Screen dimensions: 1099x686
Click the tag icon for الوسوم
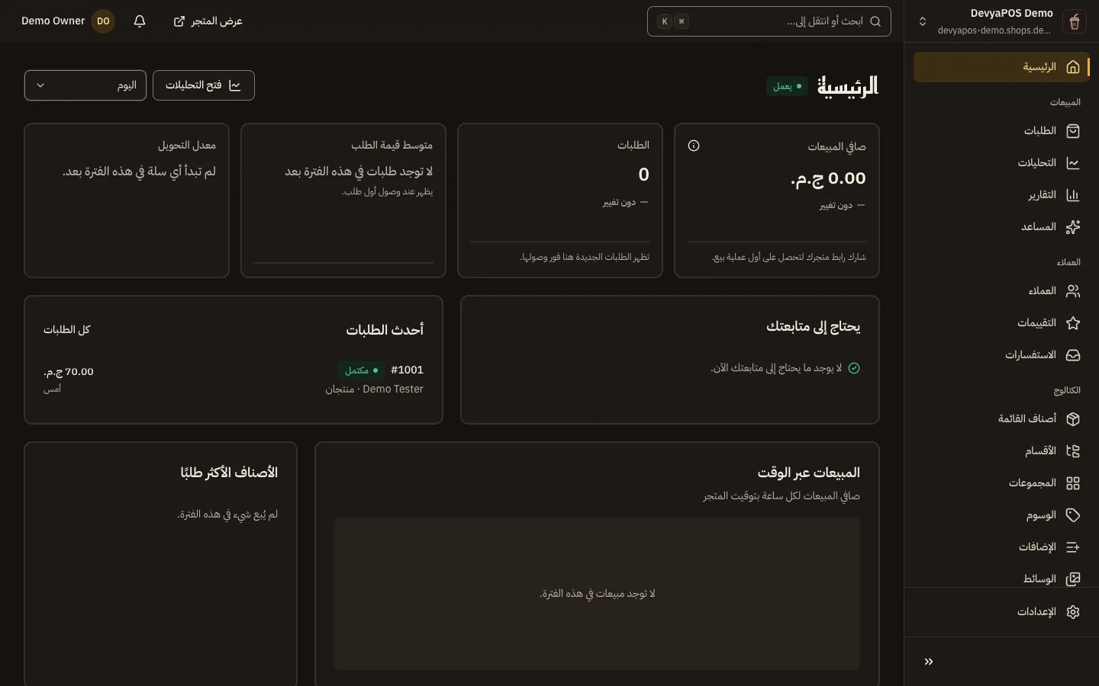coord(1073,515)
